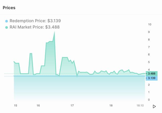
Task: Click the 1 value on the price axis
Action: click(149, 92)
